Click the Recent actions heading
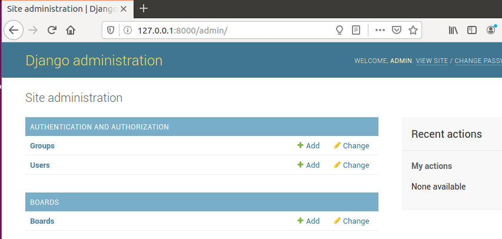 click(x=447, y=134)
